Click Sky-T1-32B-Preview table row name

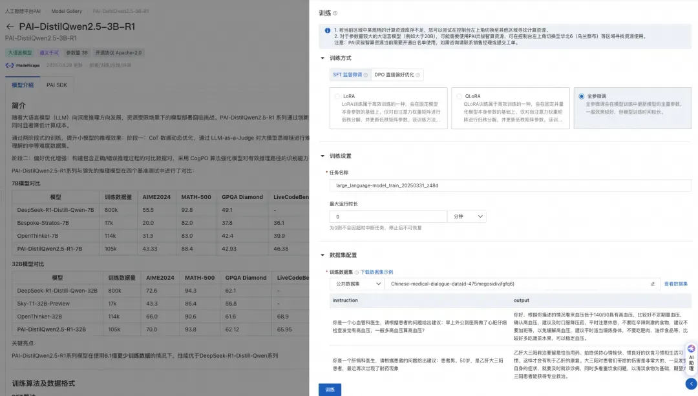click(43, 304)
